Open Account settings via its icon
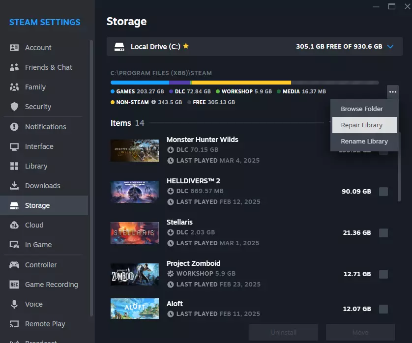The image size is (412, 343). [x=14, y=48]
